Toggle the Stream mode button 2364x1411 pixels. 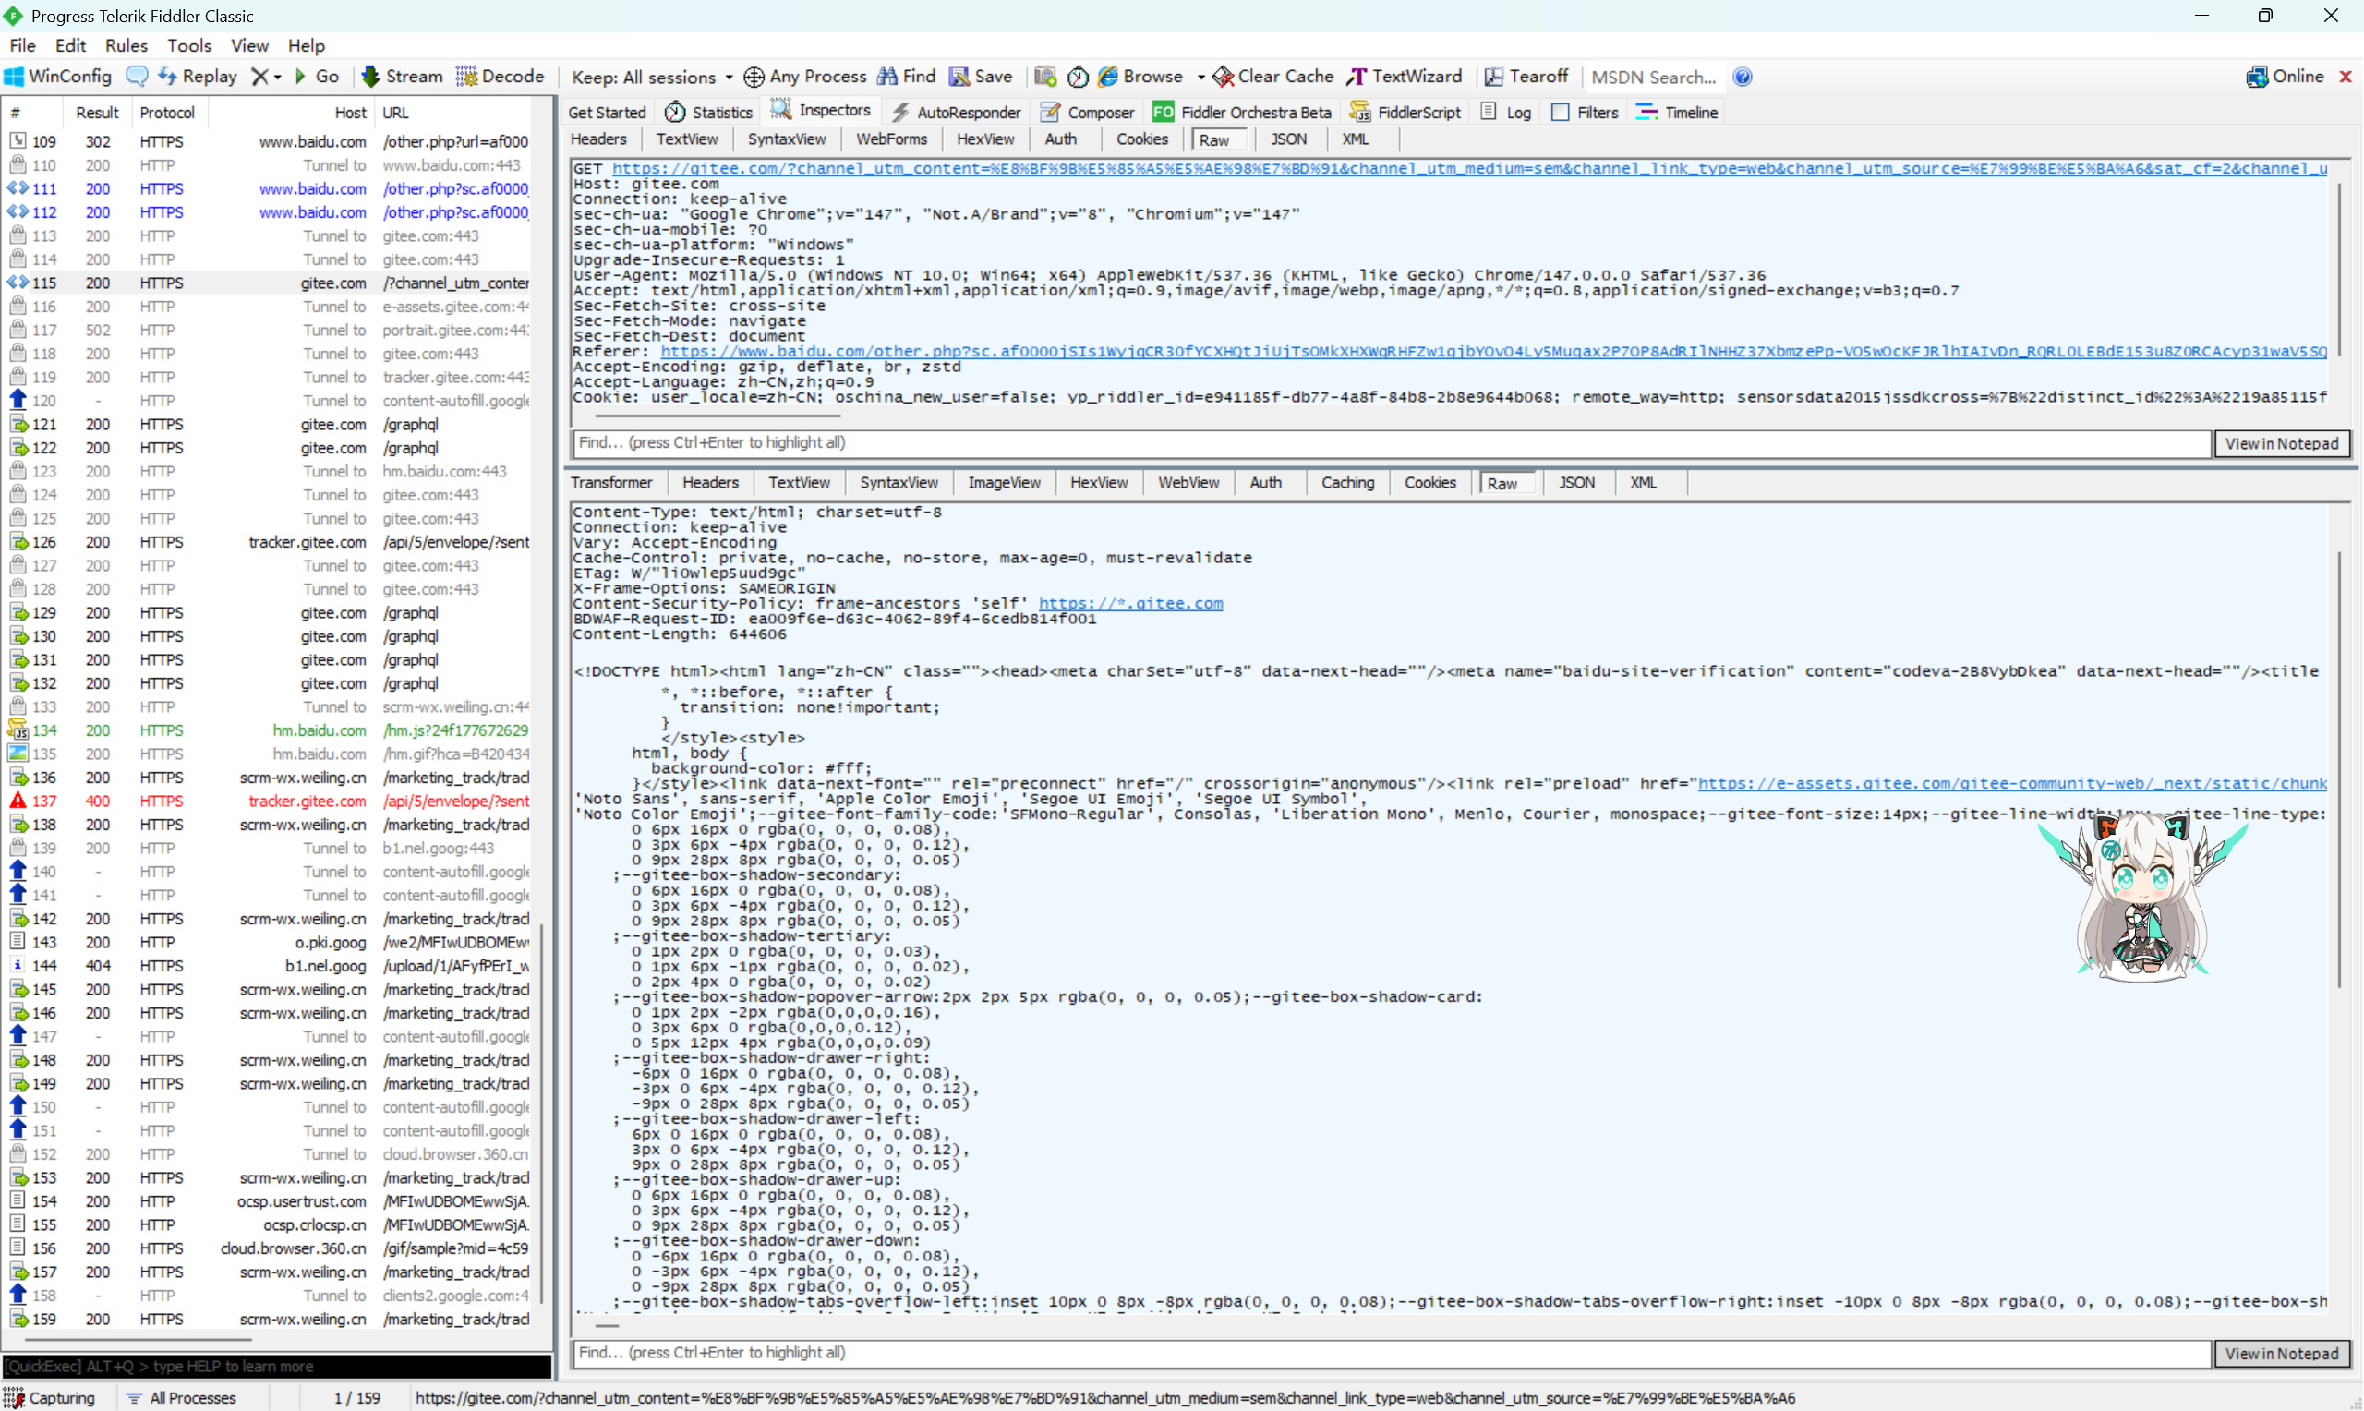point(403,76)
